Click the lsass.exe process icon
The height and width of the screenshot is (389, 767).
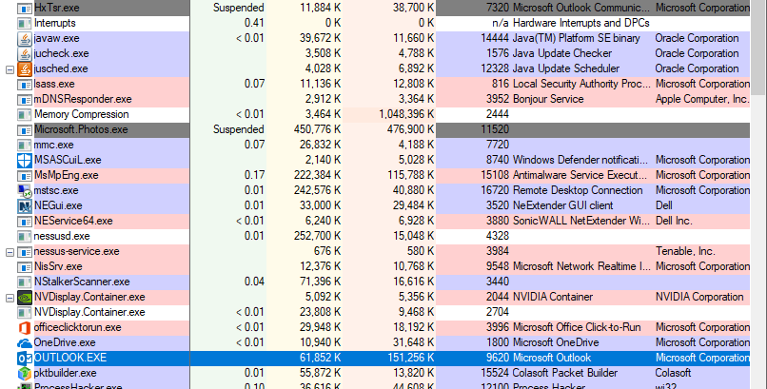pyautogui.click(x=25, y=85)
